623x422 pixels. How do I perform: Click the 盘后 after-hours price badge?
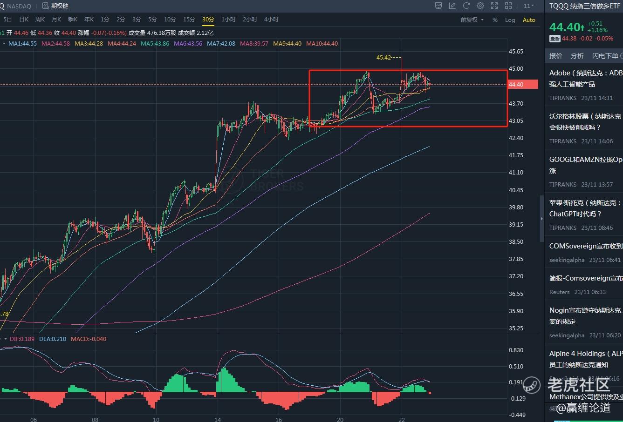[555, 39]
